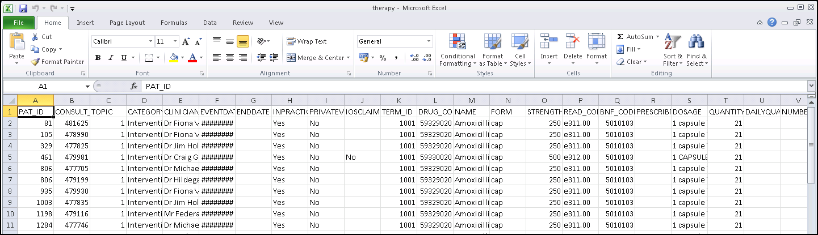Select cell M1 containing NAME

click(x=471, y=112)
